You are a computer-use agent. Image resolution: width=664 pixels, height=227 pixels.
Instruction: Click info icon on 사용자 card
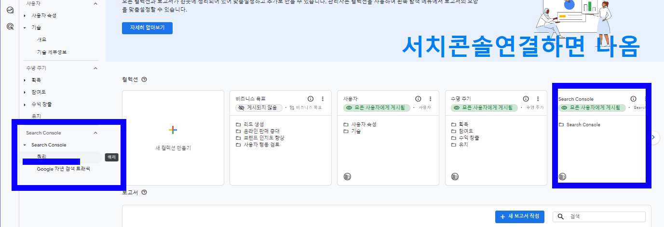pyautogui.click(x=418, y=98)
